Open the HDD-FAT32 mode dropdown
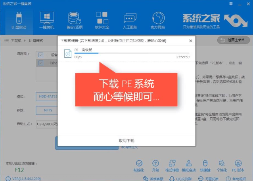This screenshot has width=253, height=181. (x=47, y=96)
